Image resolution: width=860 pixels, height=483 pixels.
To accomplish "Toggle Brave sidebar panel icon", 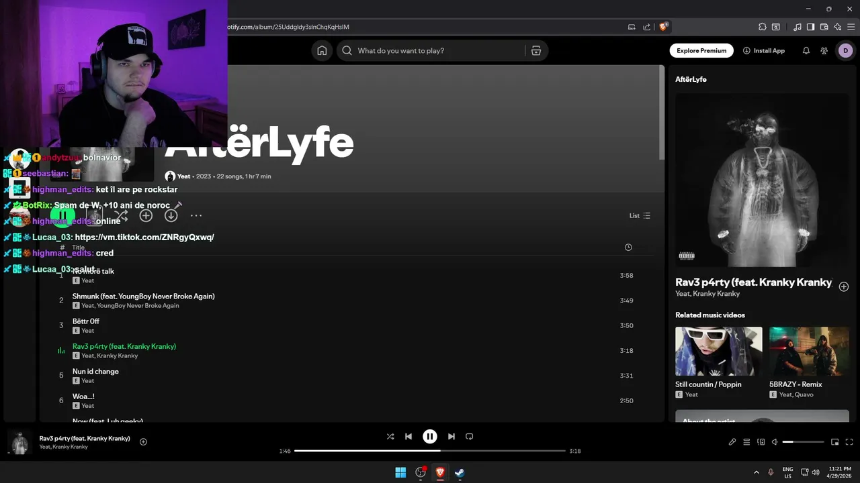I will click(x=810, y=27).
